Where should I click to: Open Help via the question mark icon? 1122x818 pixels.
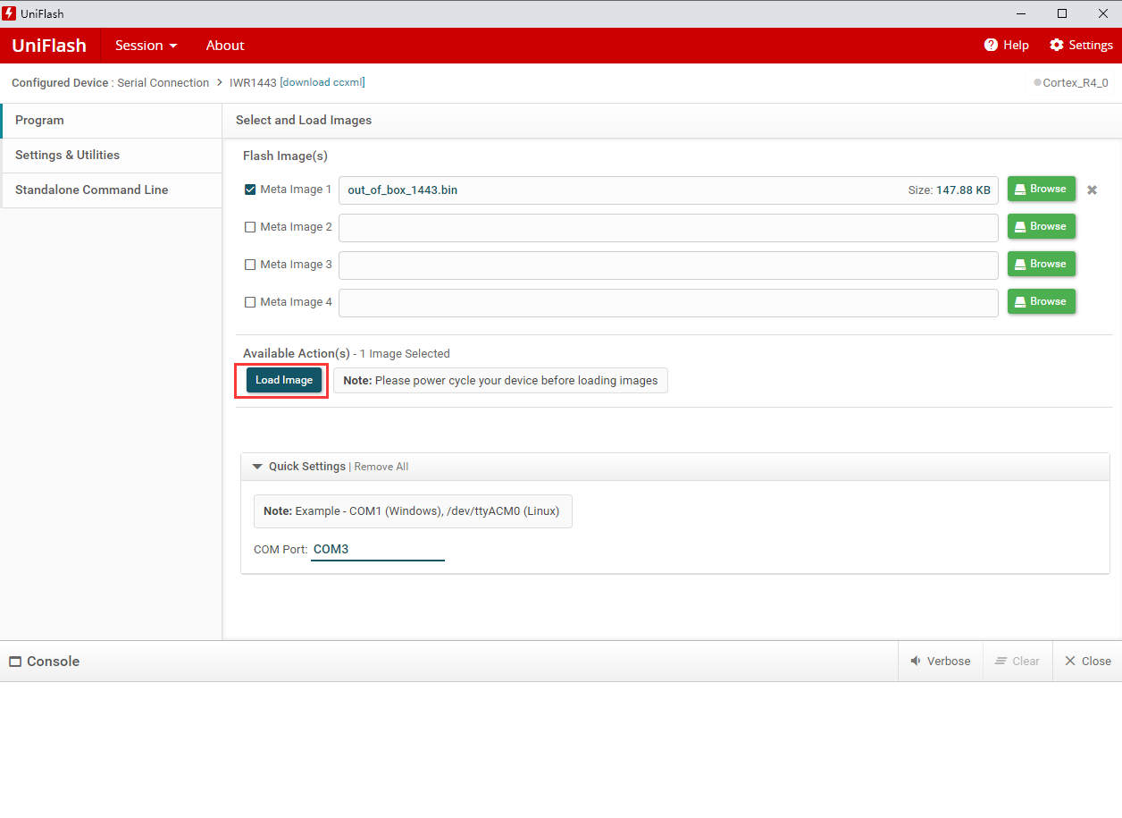[x=991, y=45]
